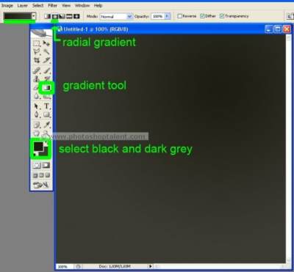Select the Rectangle shape tool
Image resolution: width=294 pixels, height=272 pixels.
[x=46, y=114]
